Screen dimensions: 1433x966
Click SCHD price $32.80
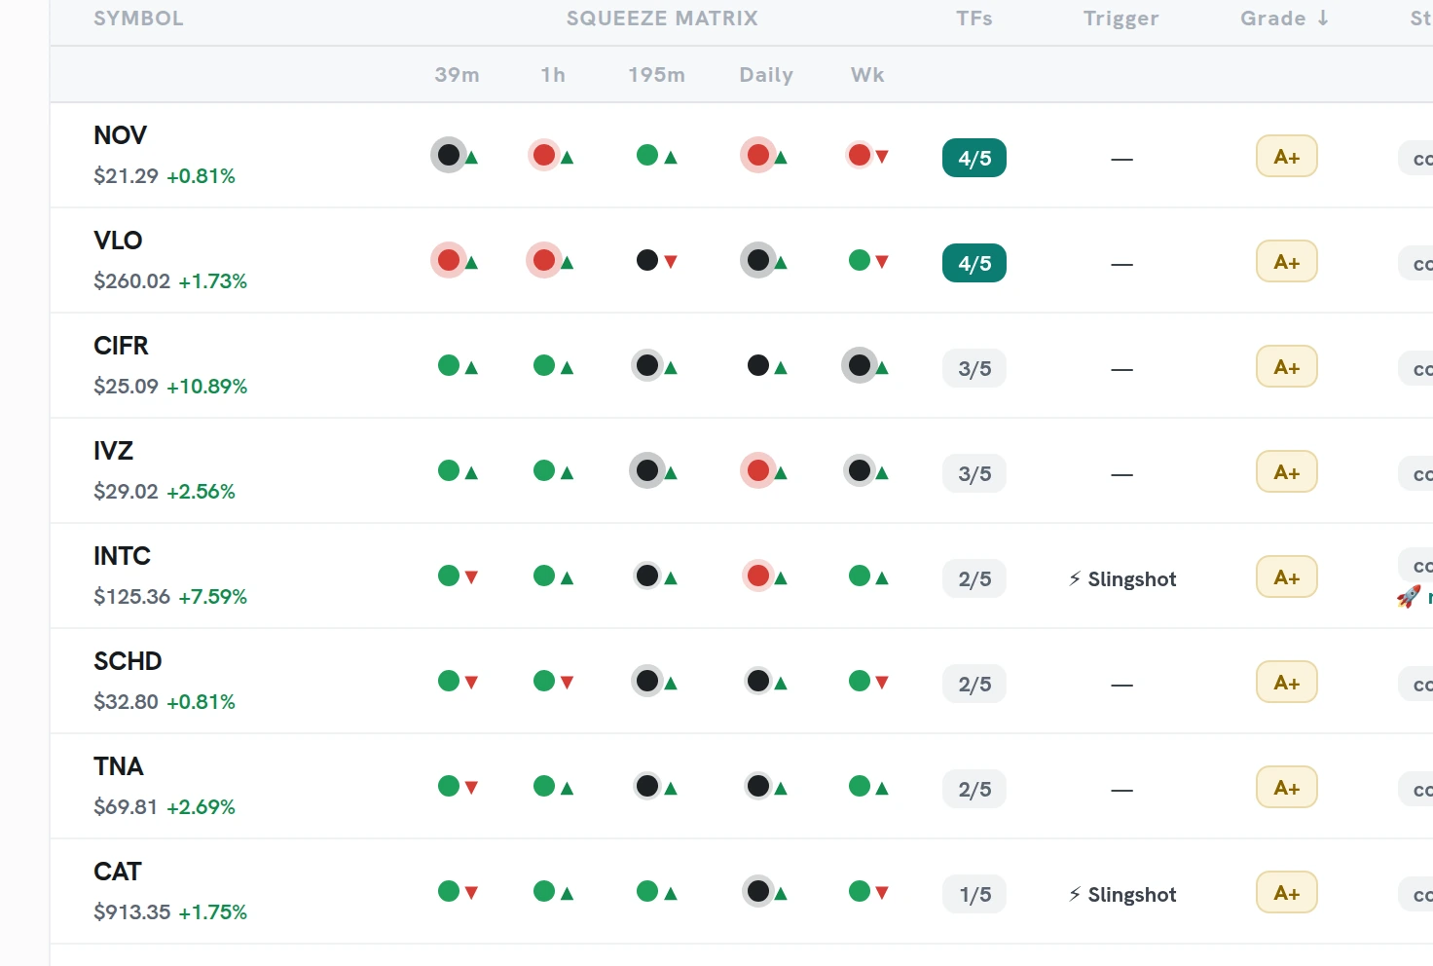point(126,702)
